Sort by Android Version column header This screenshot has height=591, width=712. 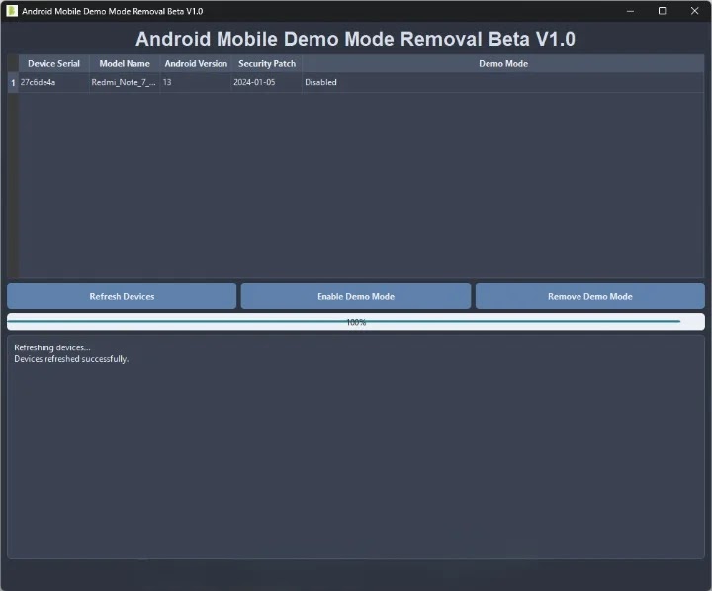196,64
